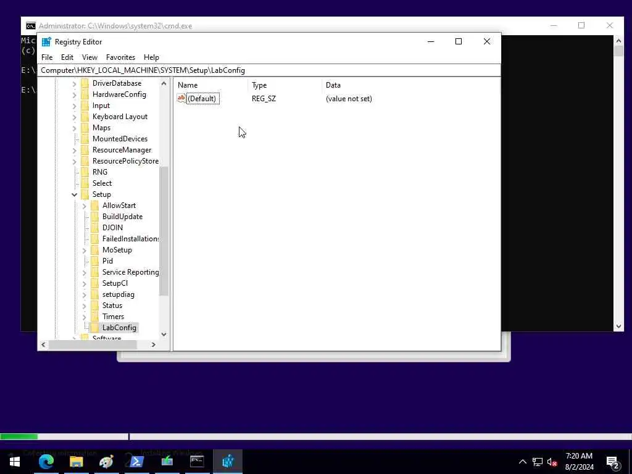
Task: Select the ResourceManager key
Action: point(122,150)
